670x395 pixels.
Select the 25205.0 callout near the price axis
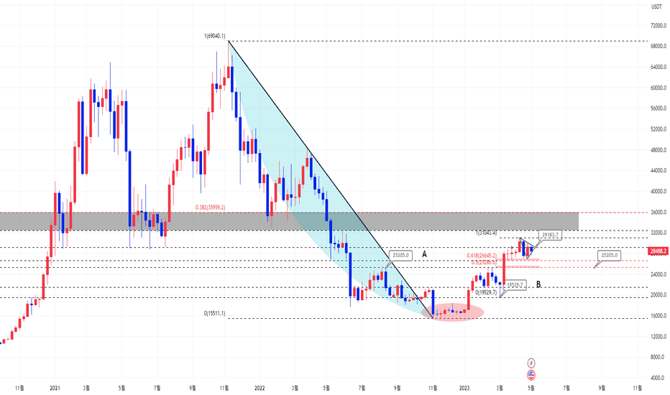point(610,256)
